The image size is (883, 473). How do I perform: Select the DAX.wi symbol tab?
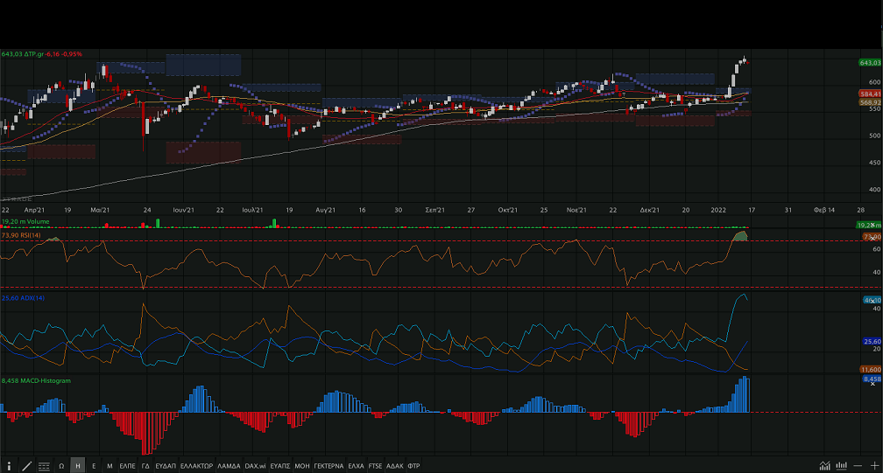point(255,466)
